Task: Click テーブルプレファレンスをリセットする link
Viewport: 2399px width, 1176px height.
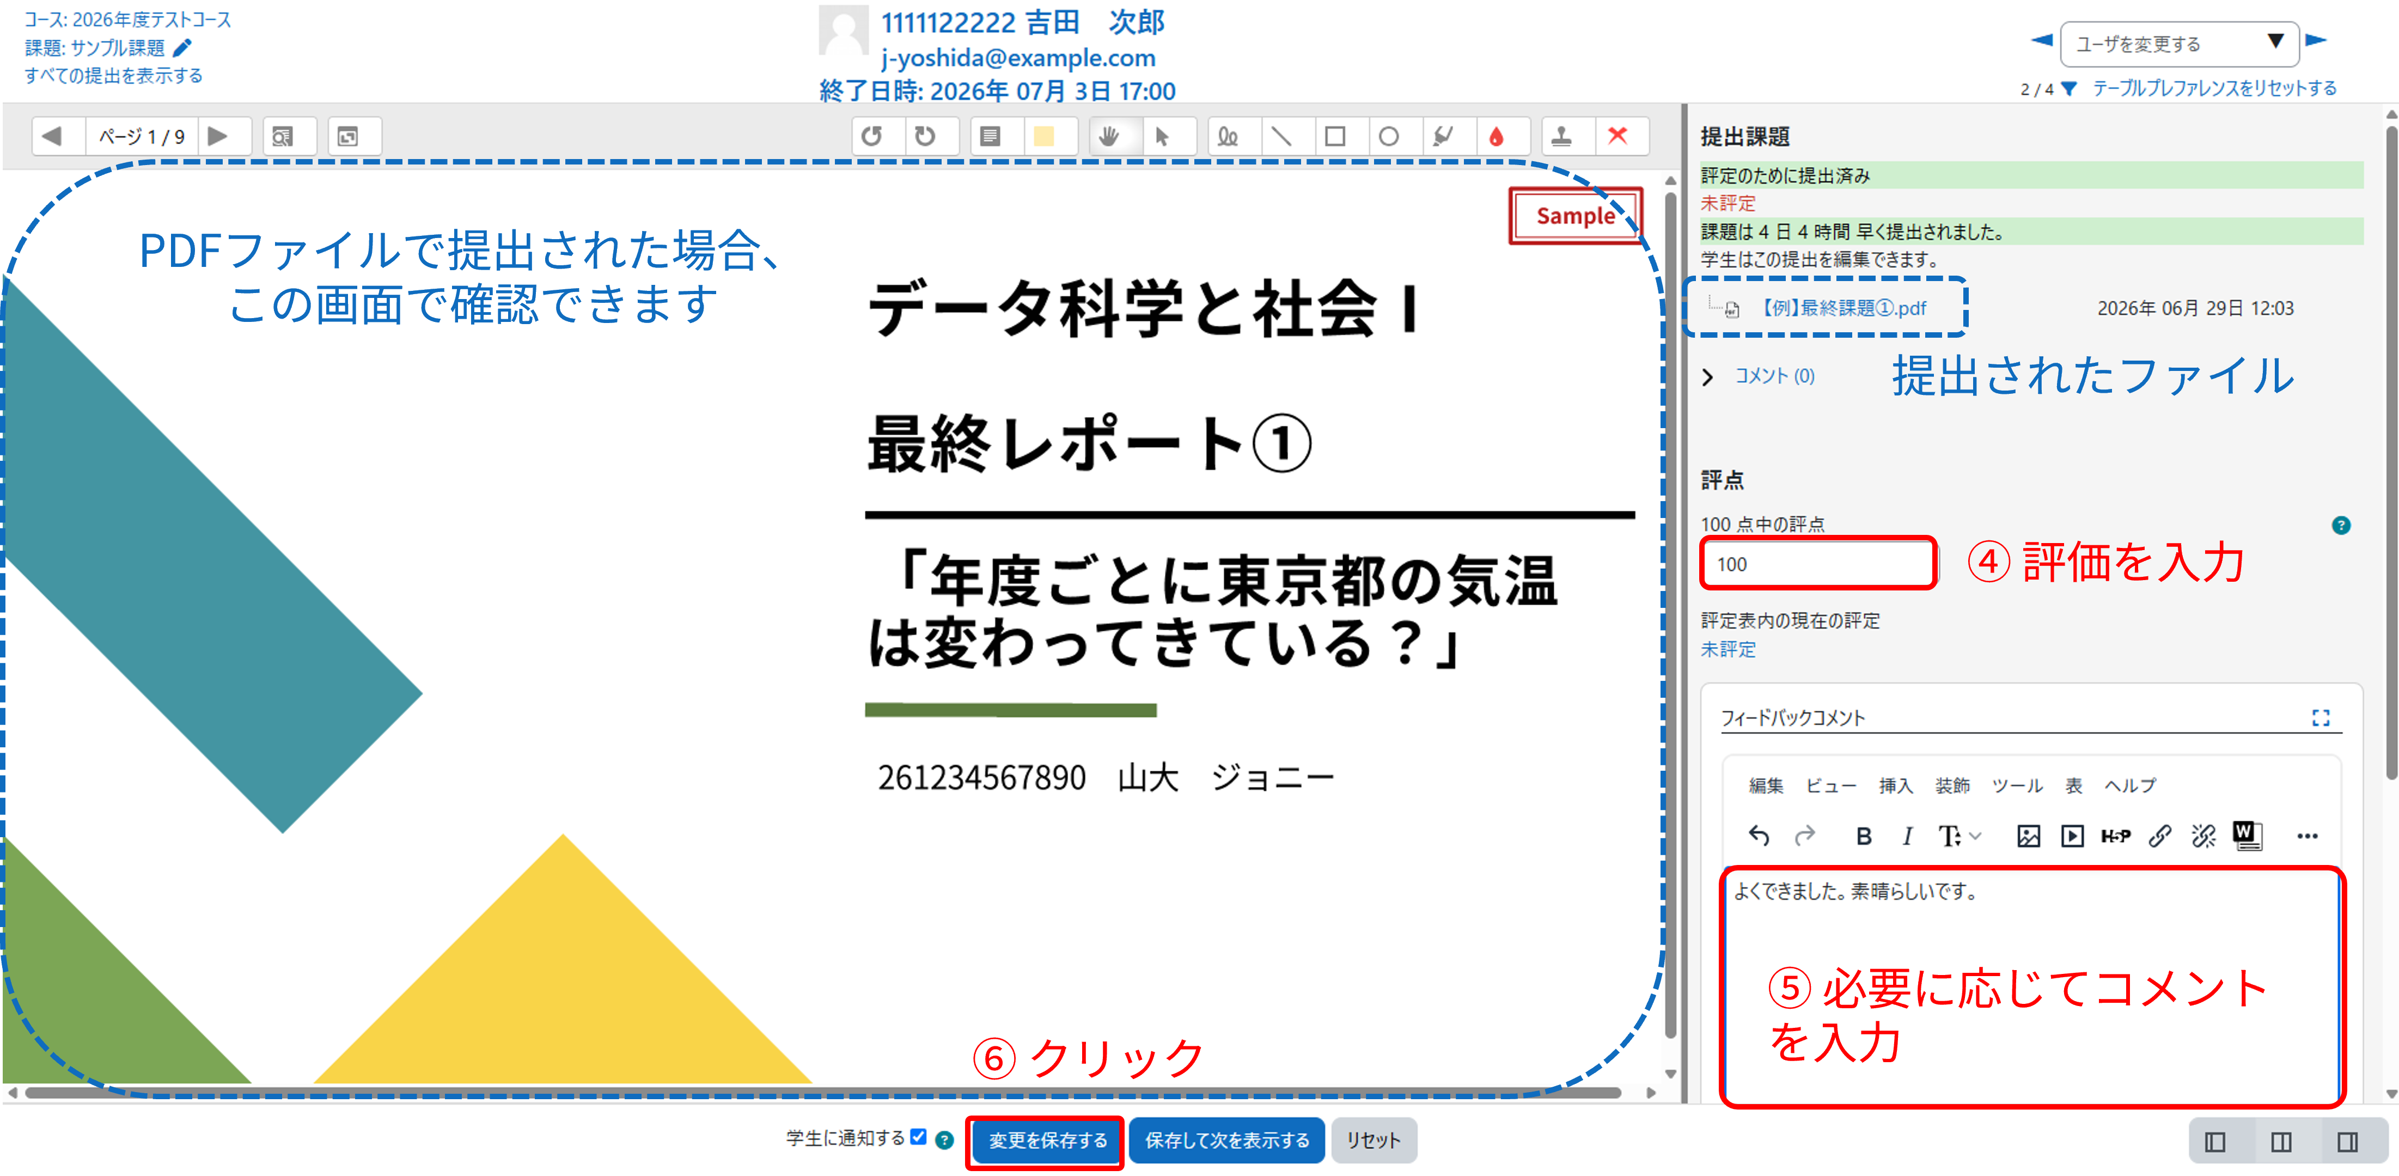Action: click(2214, 88)
